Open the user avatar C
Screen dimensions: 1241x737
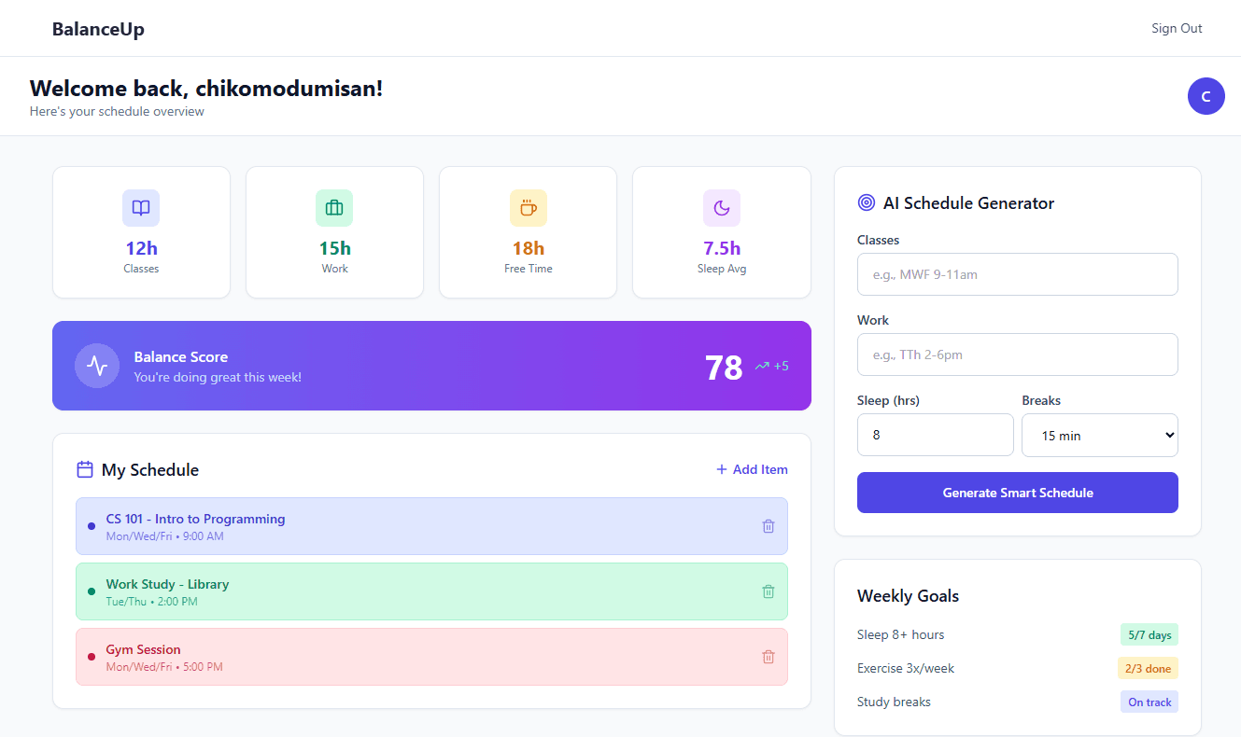(x=1206, y=96)
